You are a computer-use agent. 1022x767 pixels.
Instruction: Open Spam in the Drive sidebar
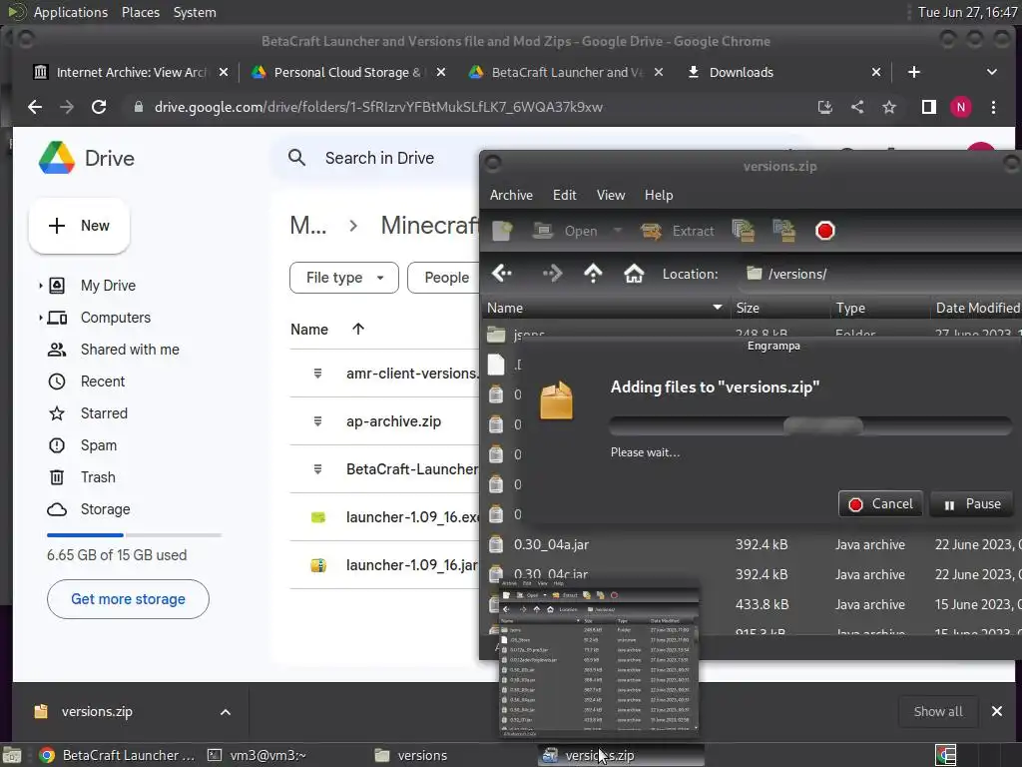pos(99,445)
